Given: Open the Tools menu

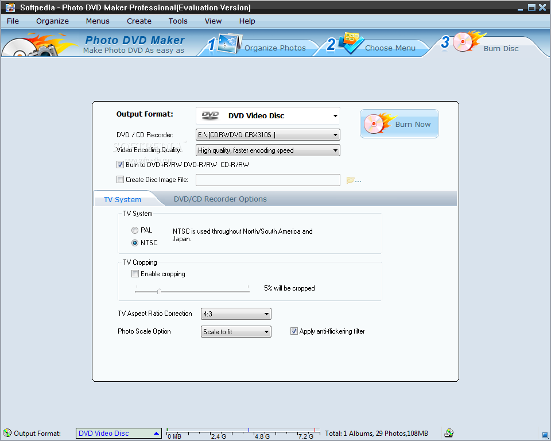Looking at the screenshot, I should (x=178, y=21).
